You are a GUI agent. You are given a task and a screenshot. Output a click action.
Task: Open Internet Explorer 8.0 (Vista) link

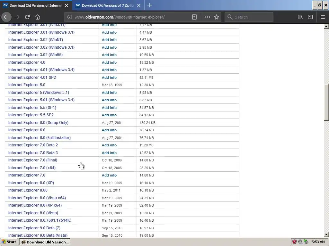33,213
